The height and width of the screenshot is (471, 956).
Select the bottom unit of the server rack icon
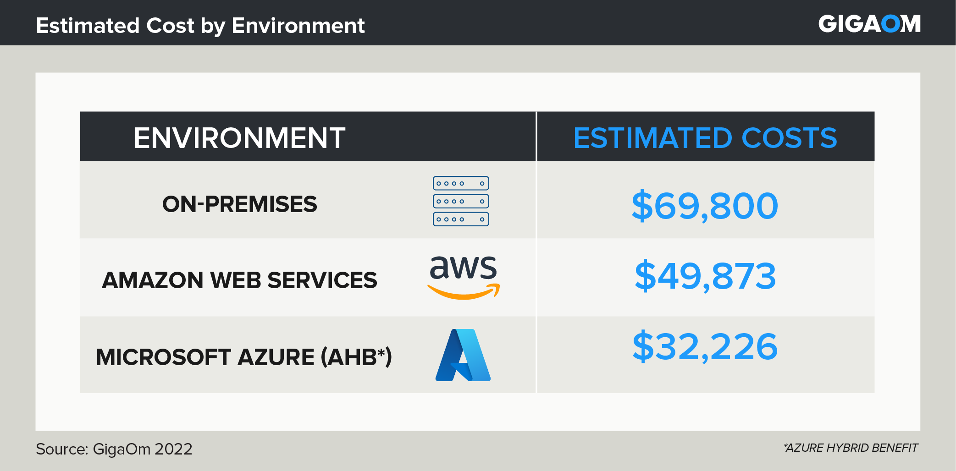click(461, 219)
